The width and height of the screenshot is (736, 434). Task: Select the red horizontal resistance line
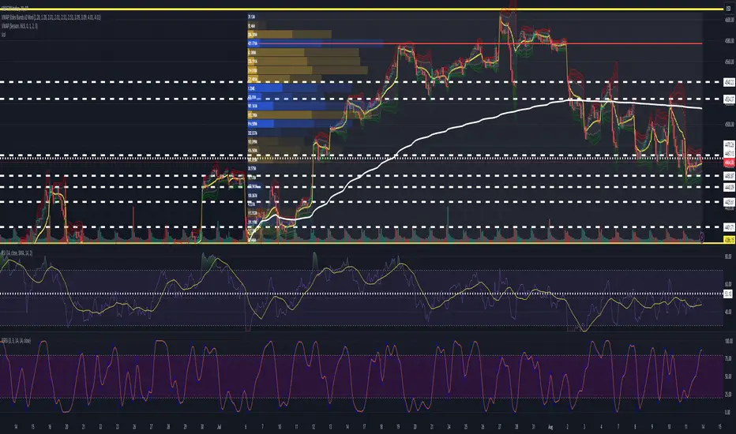tap(475, 43)
